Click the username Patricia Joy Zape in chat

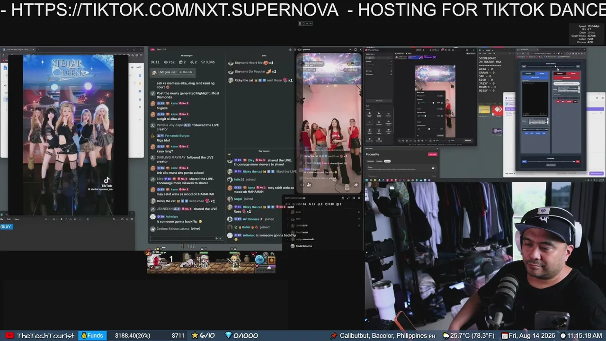click(169, 125)
